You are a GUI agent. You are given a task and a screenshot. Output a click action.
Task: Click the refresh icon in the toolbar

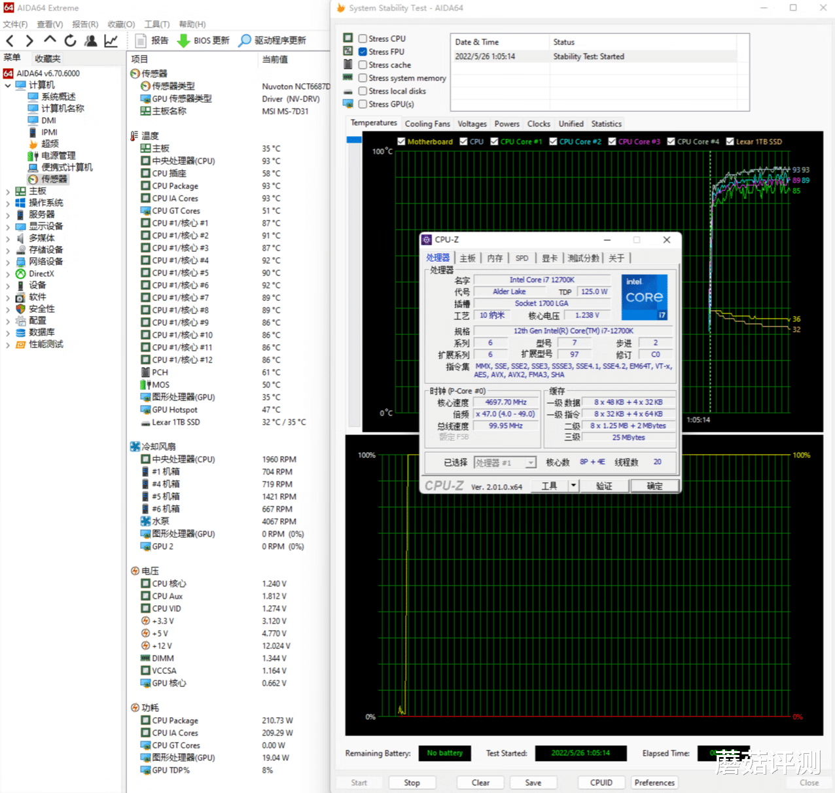pos(70,41)
